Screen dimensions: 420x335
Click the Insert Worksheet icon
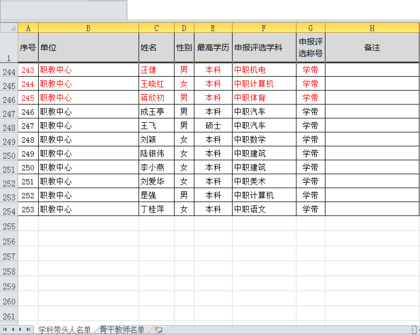(x=158, y=330)
